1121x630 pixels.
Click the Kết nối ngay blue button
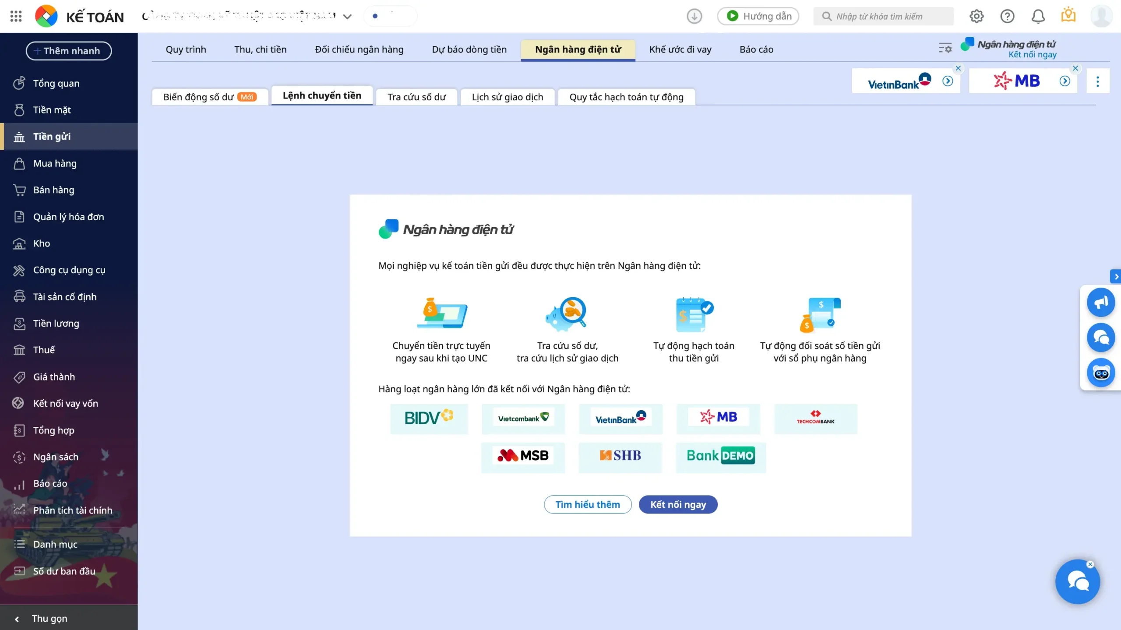(x=678, y=504)
